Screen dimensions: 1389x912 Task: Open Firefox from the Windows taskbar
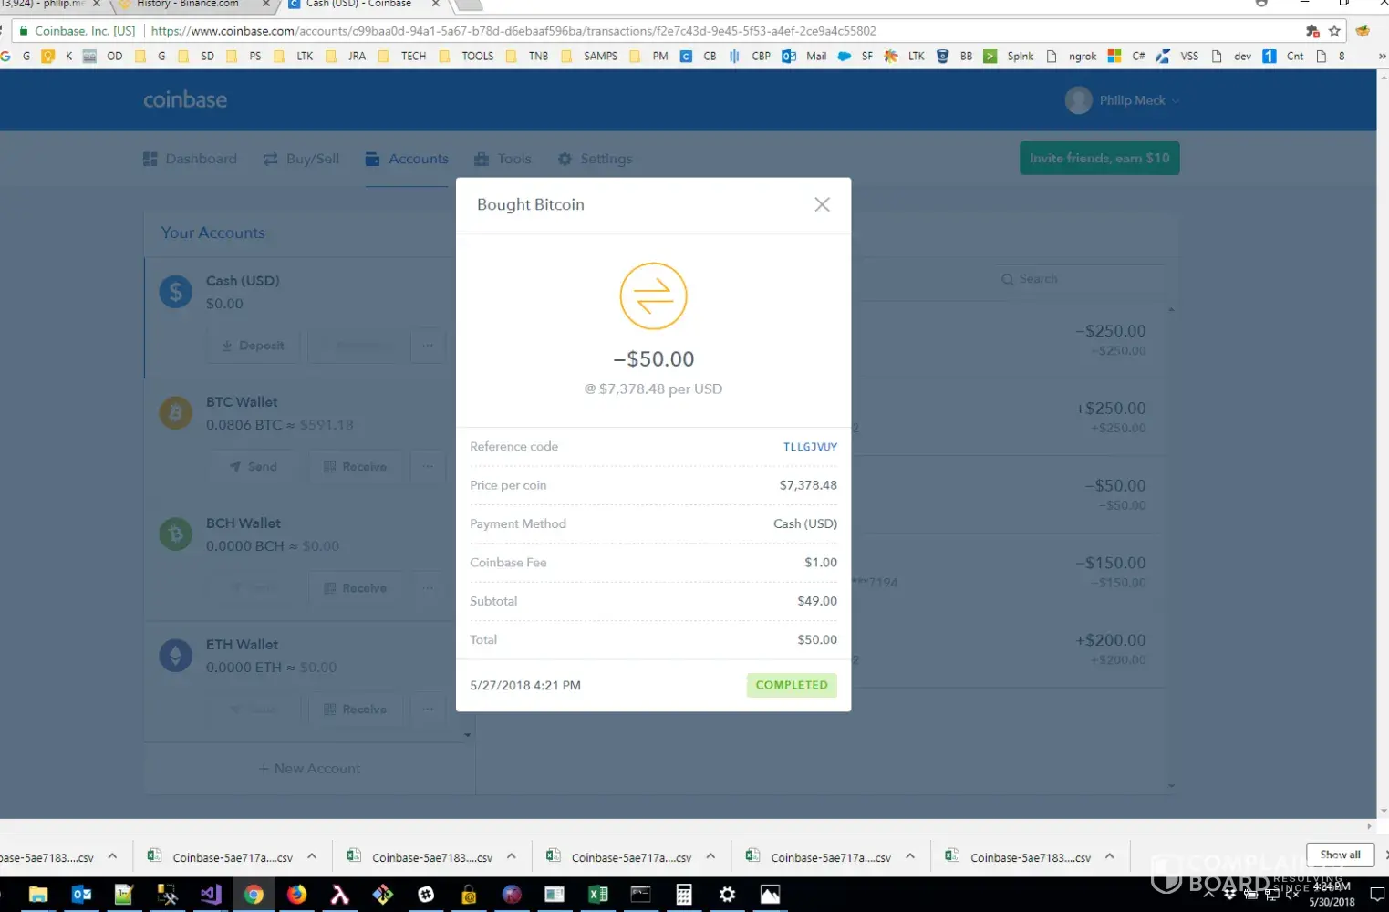pos(296,895)
